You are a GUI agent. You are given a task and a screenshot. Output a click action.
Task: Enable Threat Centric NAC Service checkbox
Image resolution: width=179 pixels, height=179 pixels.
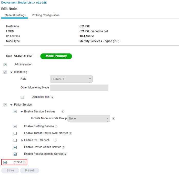[x=15, y=133]
